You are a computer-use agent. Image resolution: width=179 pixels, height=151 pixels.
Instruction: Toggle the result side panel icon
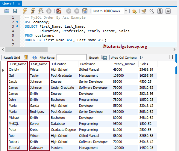coord(171,57)
